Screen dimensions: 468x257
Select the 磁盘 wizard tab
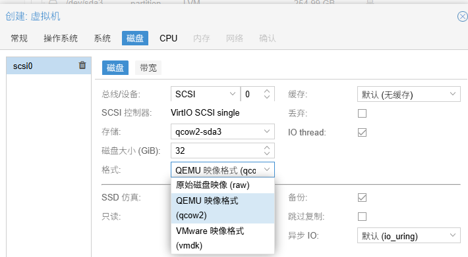point(135,38)
